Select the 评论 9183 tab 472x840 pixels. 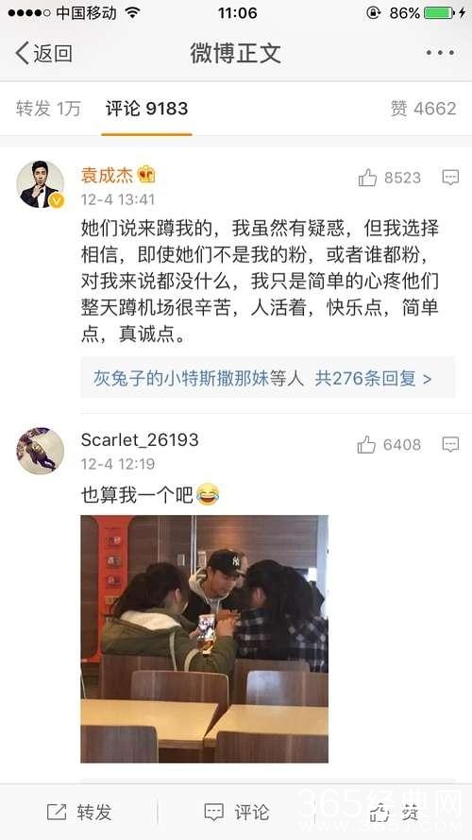(x=146, y=109)
